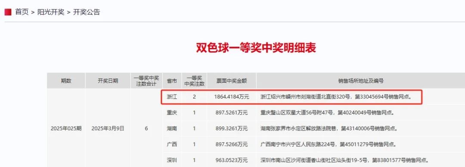Click the 一等奖中奖注数合计 column header

[x=146, y=81]
